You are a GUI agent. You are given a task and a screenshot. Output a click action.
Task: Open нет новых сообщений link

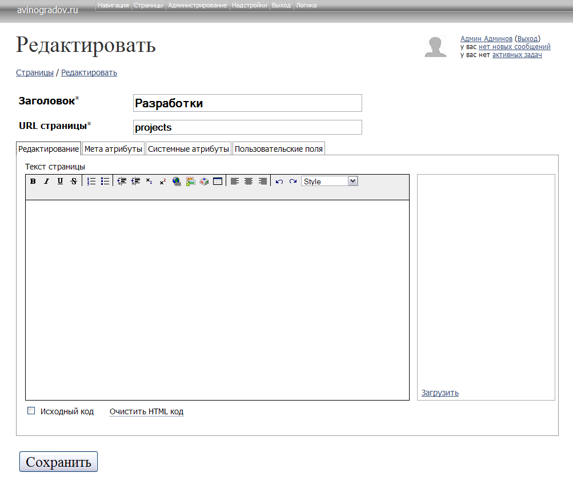(x=515, y=47)
